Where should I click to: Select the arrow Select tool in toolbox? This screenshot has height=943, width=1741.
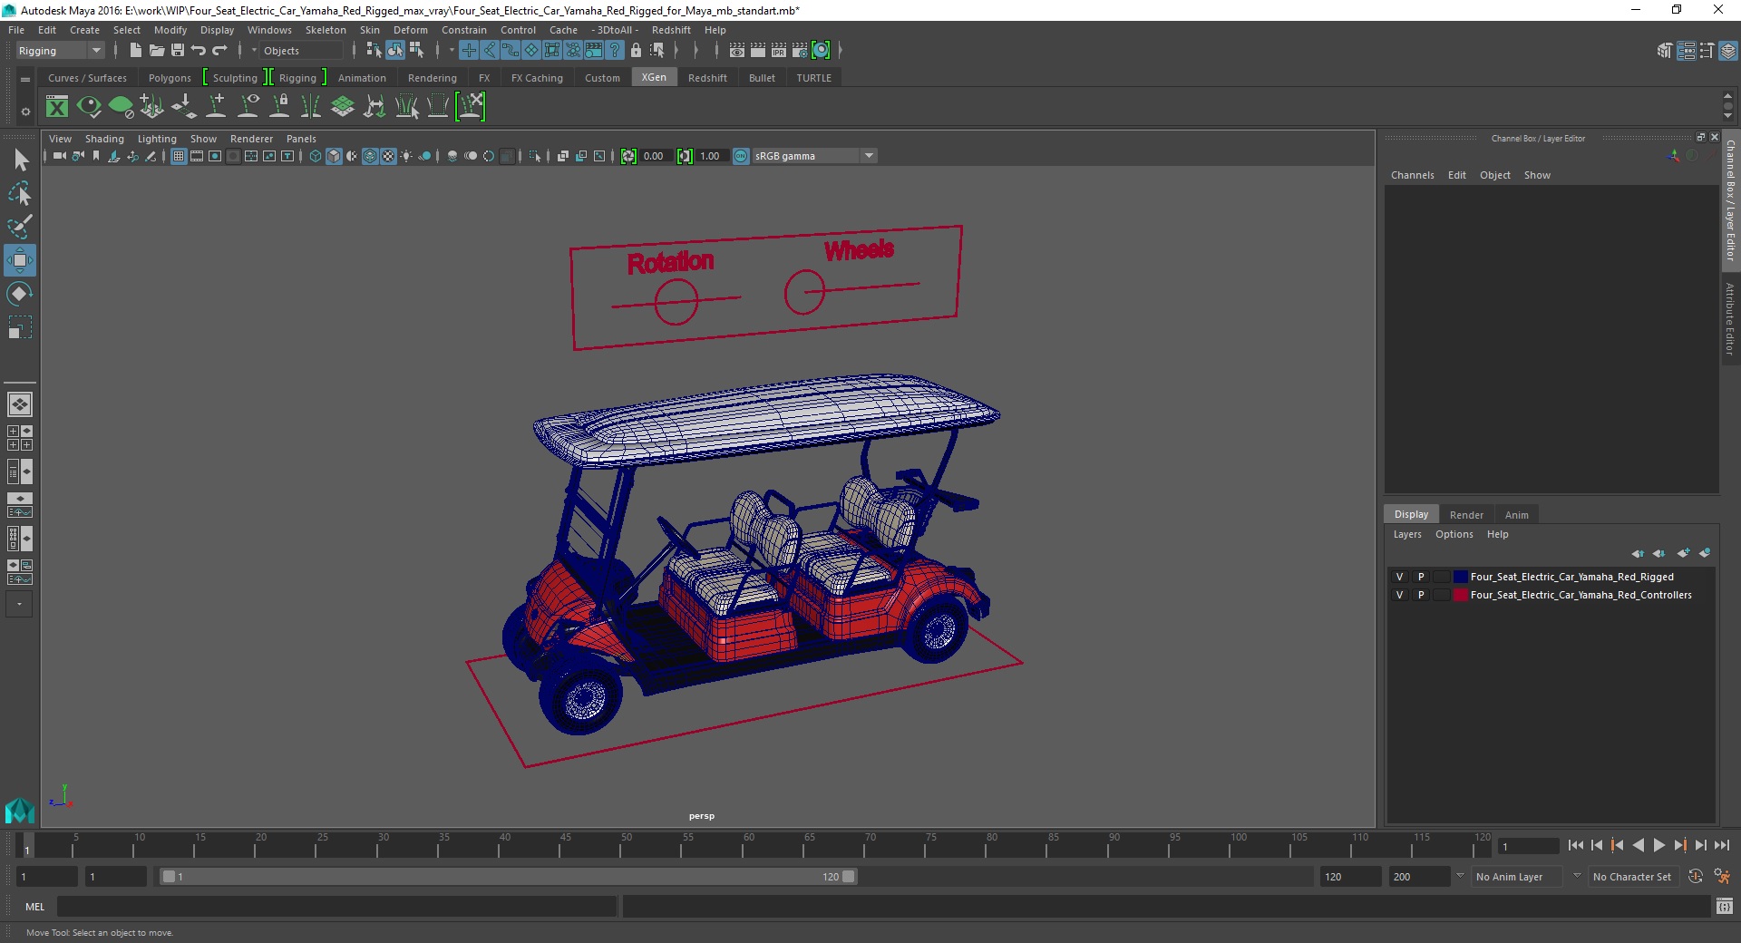pos(20,160)
